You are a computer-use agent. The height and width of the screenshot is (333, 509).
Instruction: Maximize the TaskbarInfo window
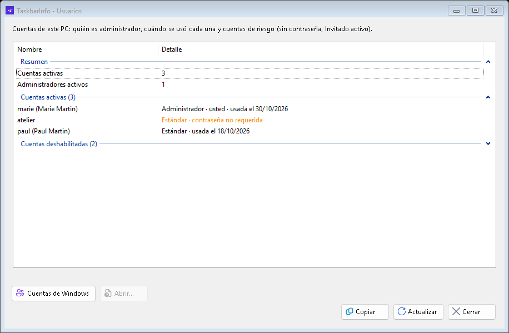click(475, 11)
